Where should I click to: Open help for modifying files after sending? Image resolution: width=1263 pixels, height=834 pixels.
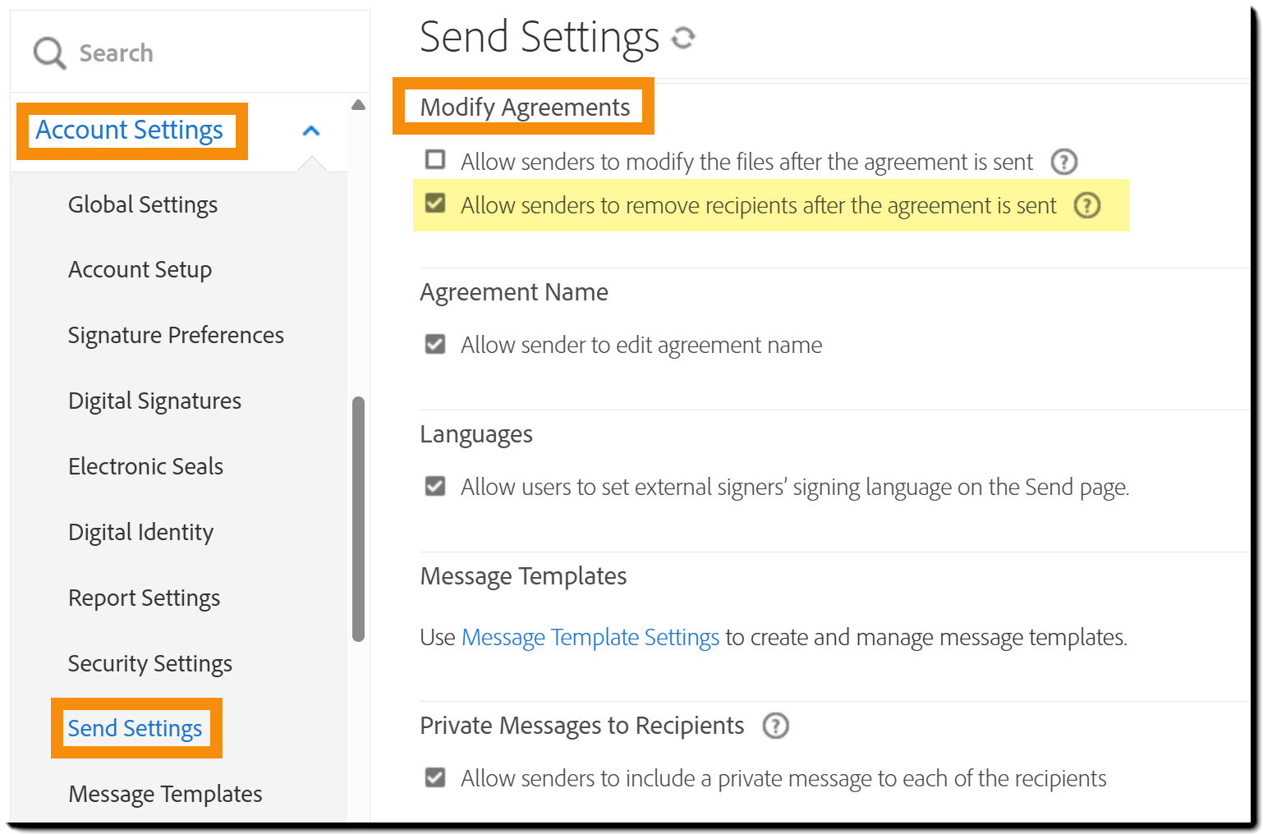tap(1063, 162)
